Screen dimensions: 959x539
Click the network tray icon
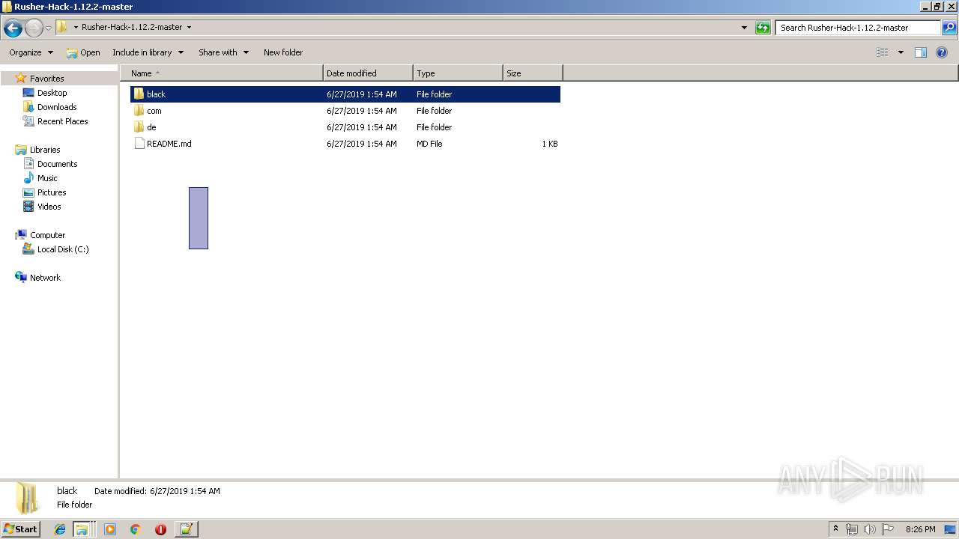coord(852,529)
